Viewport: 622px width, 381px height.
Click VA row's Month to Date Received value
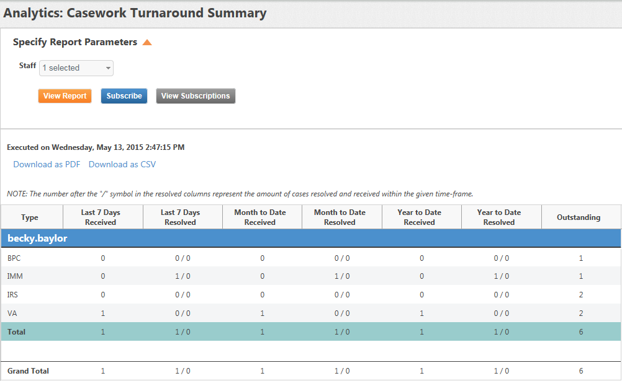(x=263, y=313)
